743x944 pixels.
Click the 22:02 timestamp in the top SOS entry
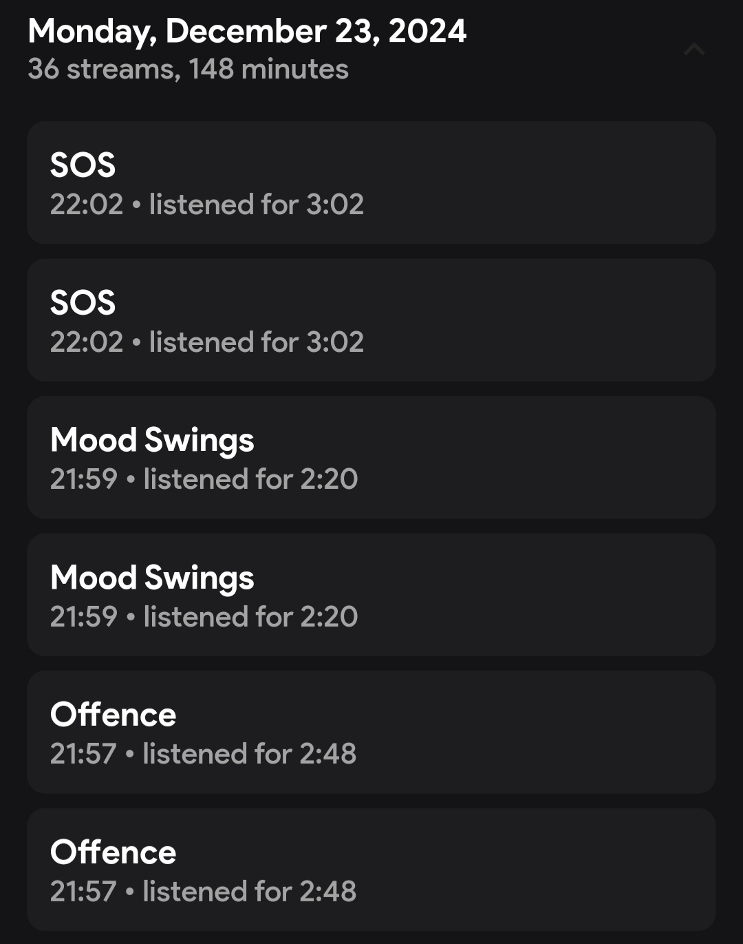tap(86, 204)
